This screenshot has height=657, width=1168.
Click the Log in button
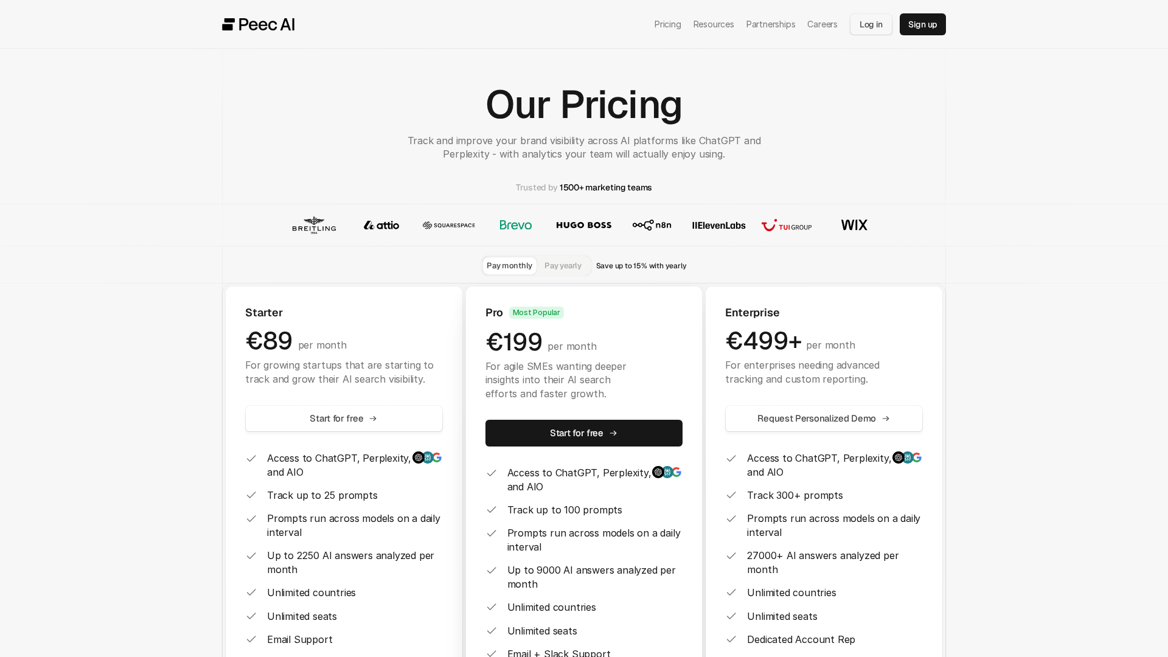point(871,24)
